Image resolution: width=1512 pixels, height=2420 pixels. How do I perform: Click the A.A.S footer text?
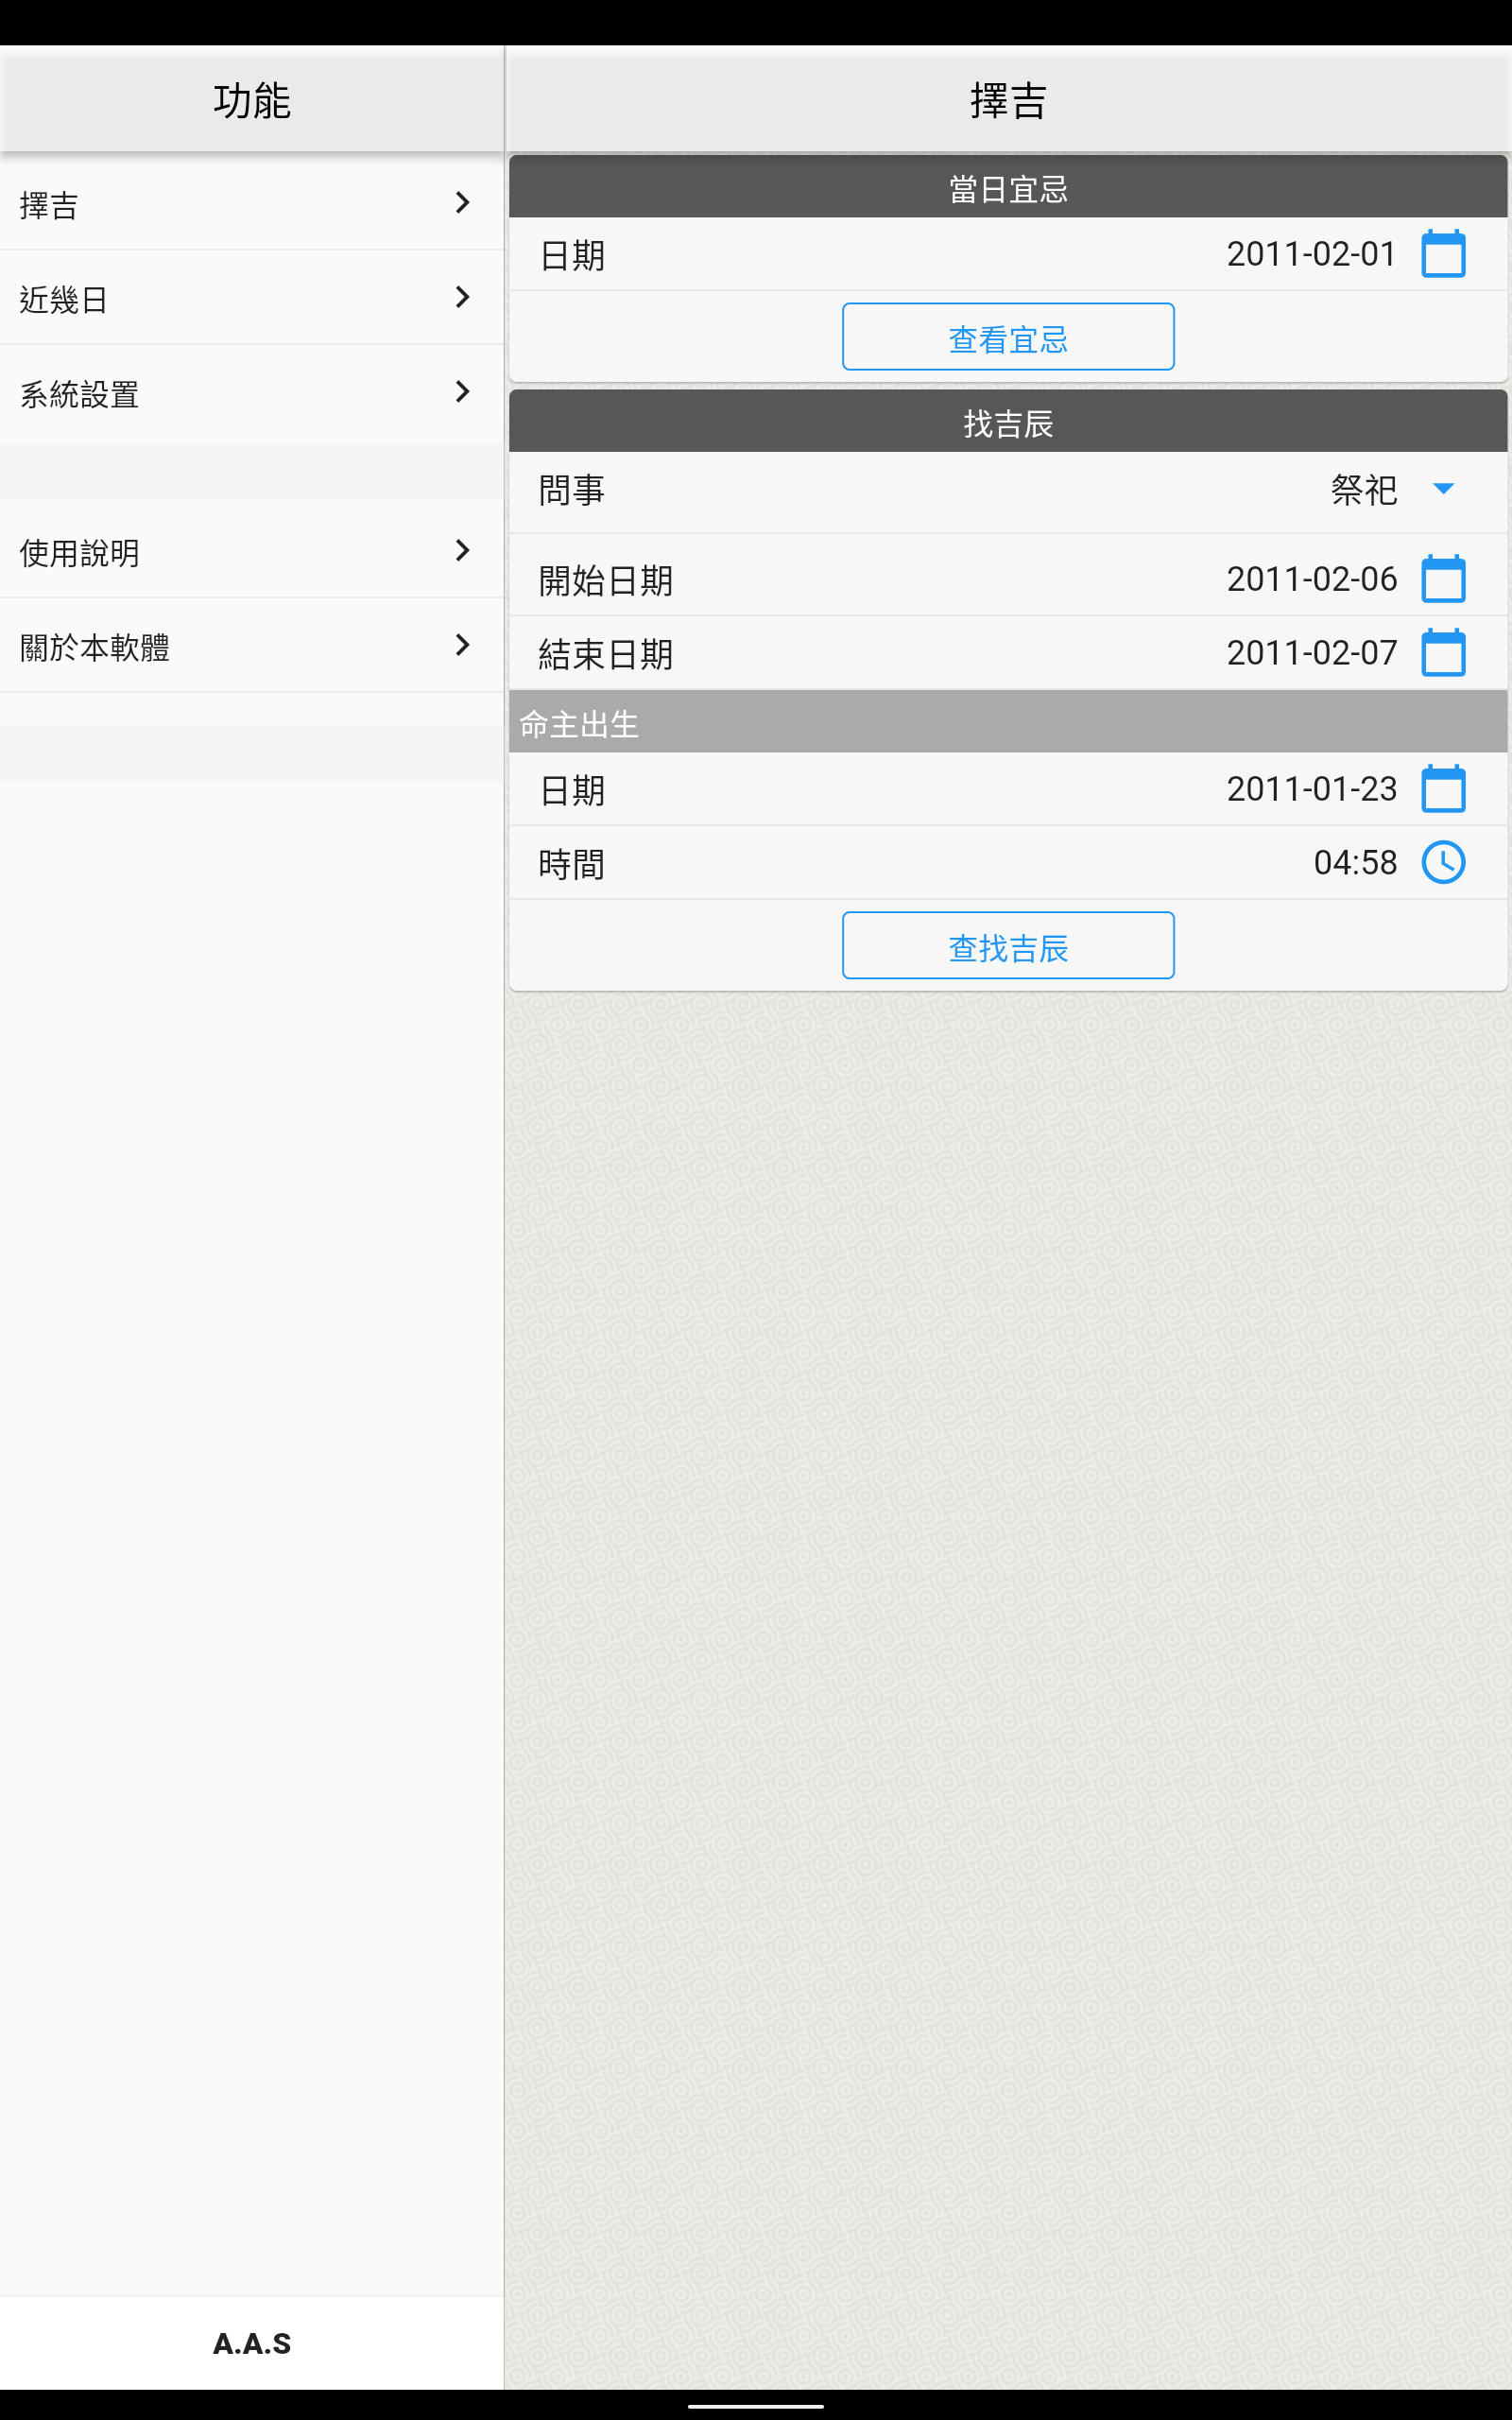click(x=252, y=2343)
